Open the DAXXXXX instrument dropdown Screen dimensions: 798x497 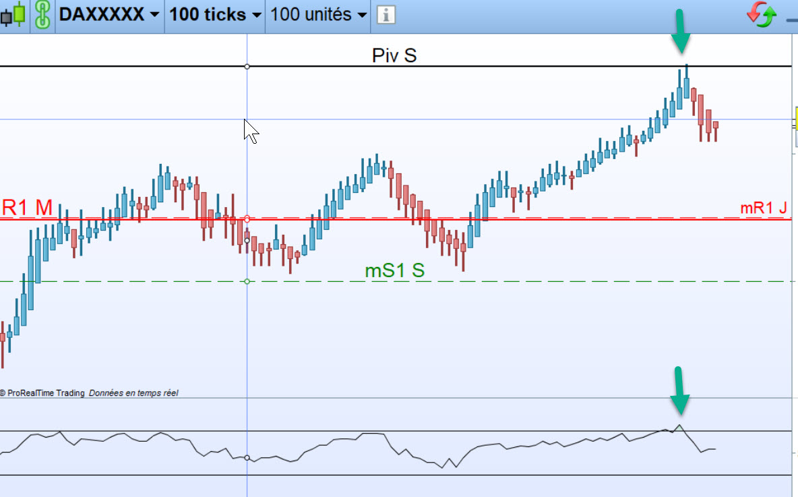(x=109, y=15)
